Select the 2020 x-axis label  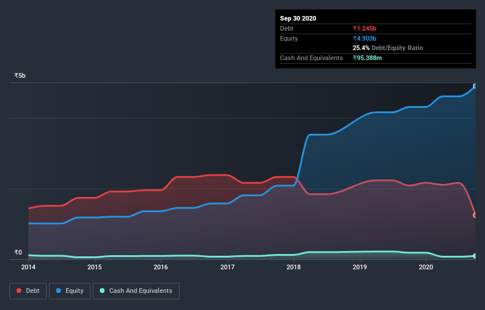[x=426, y=267]
